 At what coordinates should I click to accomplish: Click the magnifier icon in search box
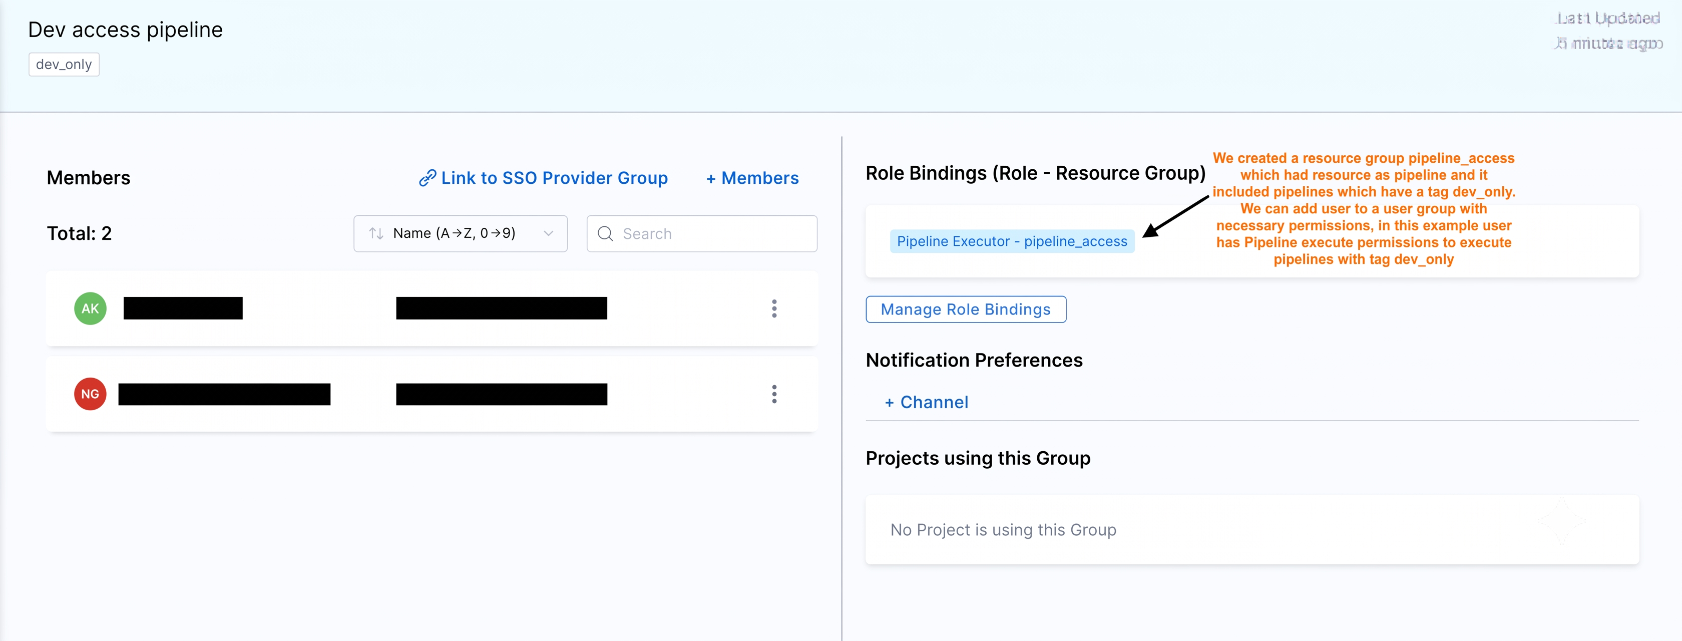(x=605, y=233)
